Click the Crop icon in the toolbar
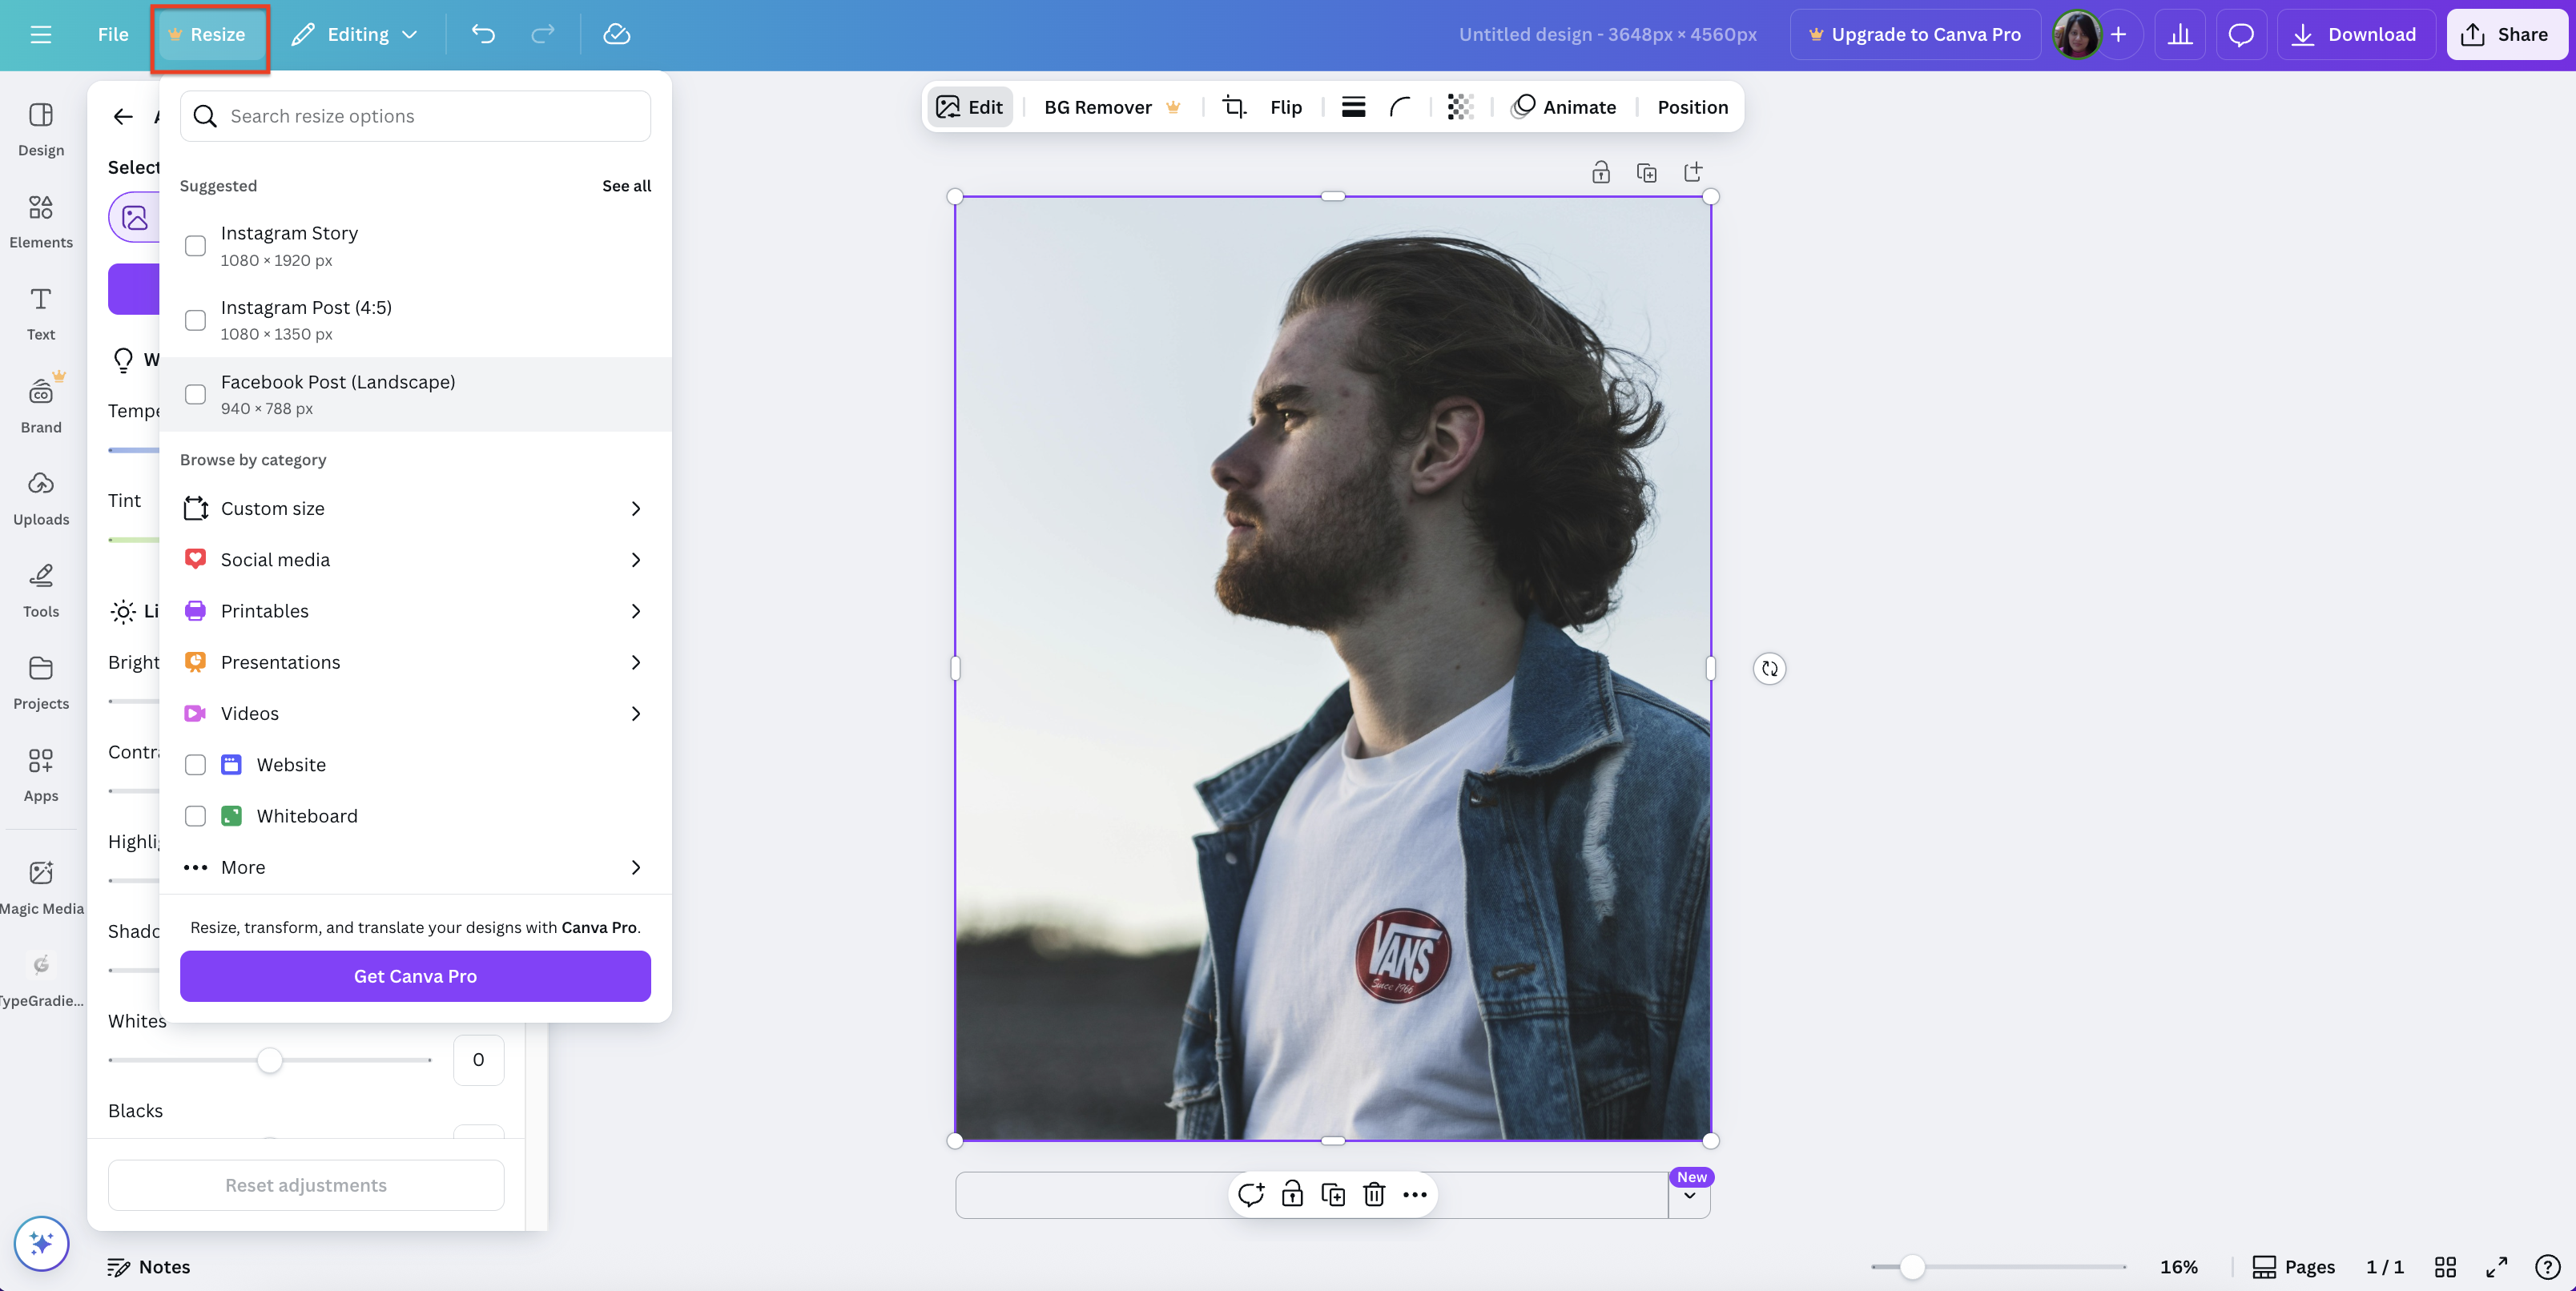Viewport: 2576px width, 1291px height. tap(1234, 106)
